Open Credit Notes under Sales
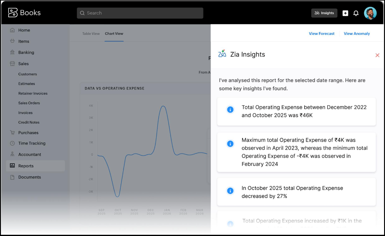385x236 pixels. (x=29, y=123)
